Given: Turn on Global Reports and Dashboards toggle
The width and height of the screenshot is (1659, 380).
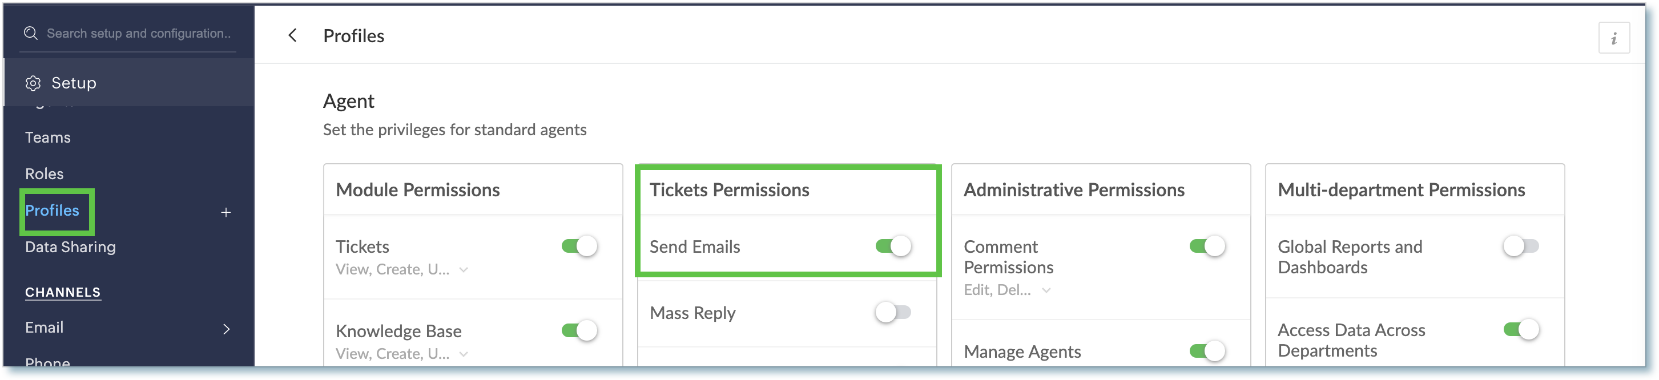Looking at the screenshot, I should [1520, 246].
